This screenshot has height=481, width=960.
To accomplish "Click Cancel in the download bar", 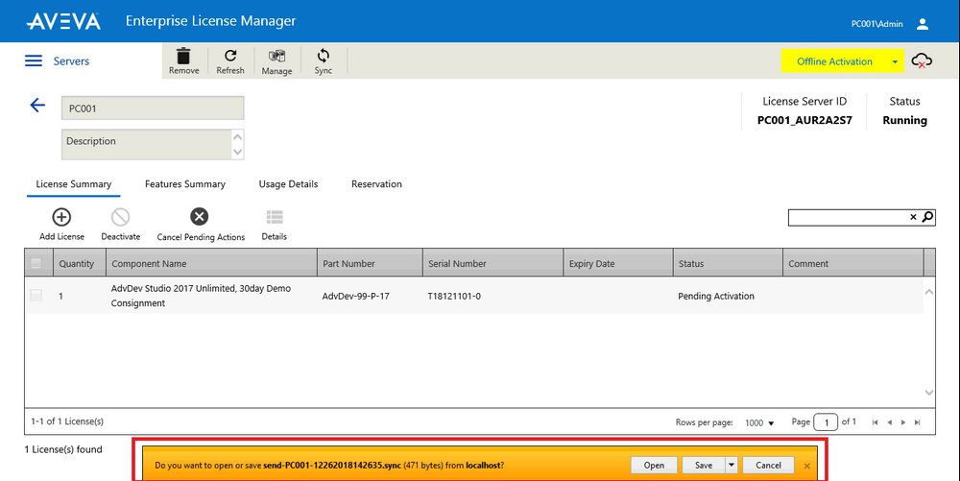I will click(768, 465).
